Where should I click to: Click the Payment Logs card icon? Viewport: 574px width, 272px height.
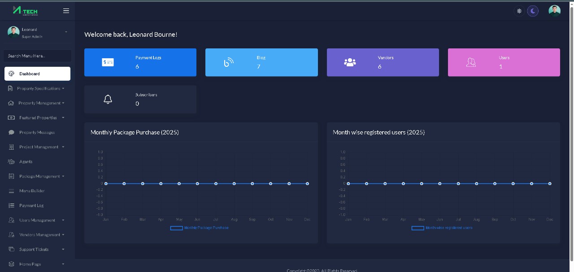point(108,62)
